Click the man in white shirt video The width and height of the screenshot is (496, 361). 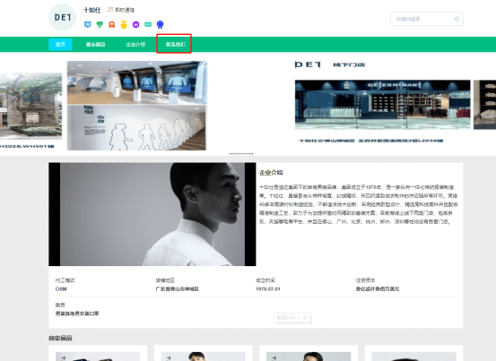point(152,214)
